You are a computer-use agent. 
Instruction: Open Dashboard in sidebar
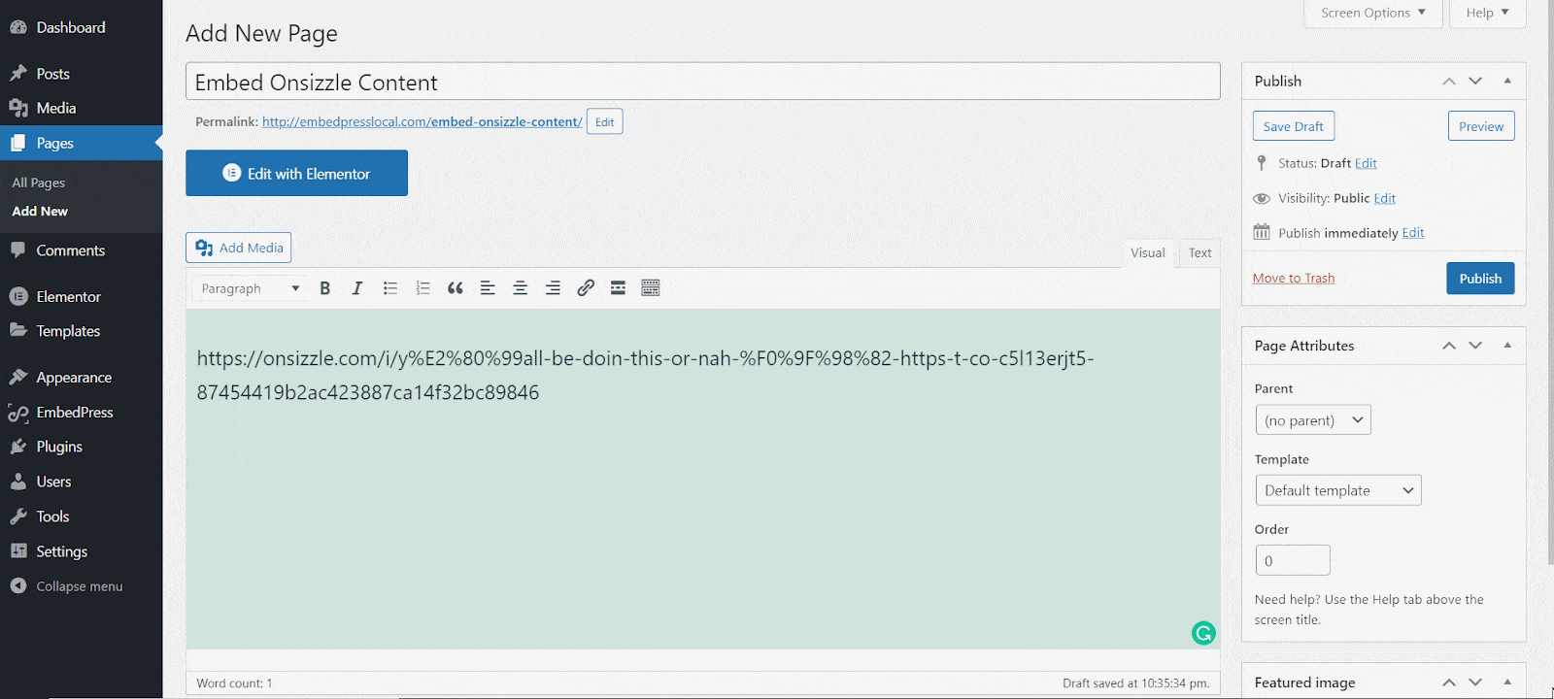(x=82, y=27)
